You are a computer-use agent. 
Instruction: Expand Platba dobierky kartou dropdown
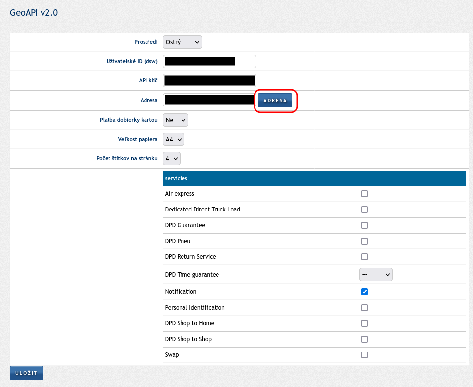175,120
